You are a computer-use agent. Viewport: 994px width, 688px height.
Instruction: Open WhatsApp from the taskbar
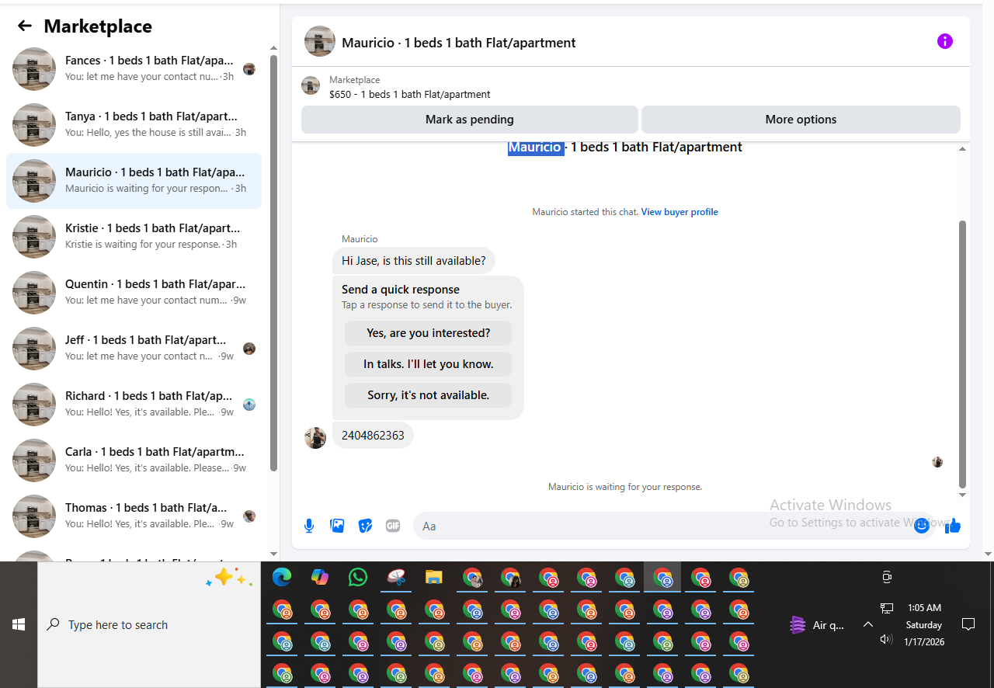point(357,577)
